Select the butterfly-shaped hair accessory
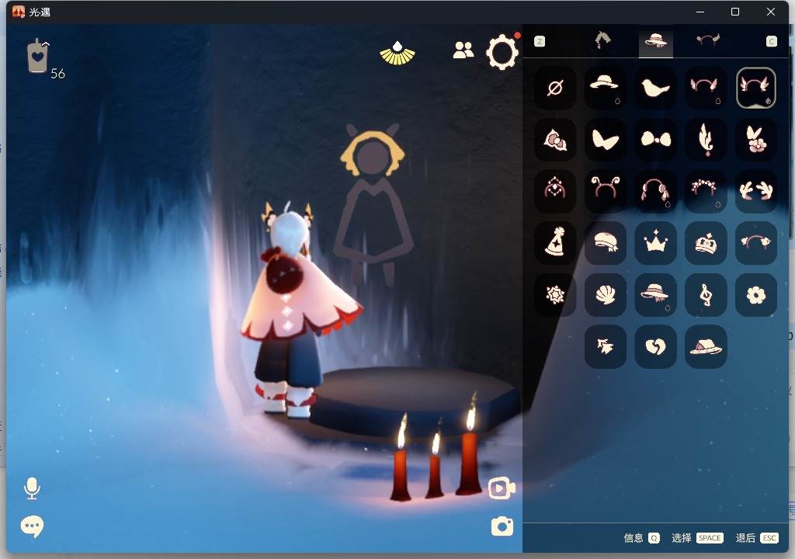This screenshot has width=795, height=559. click(x=605, y=140)
